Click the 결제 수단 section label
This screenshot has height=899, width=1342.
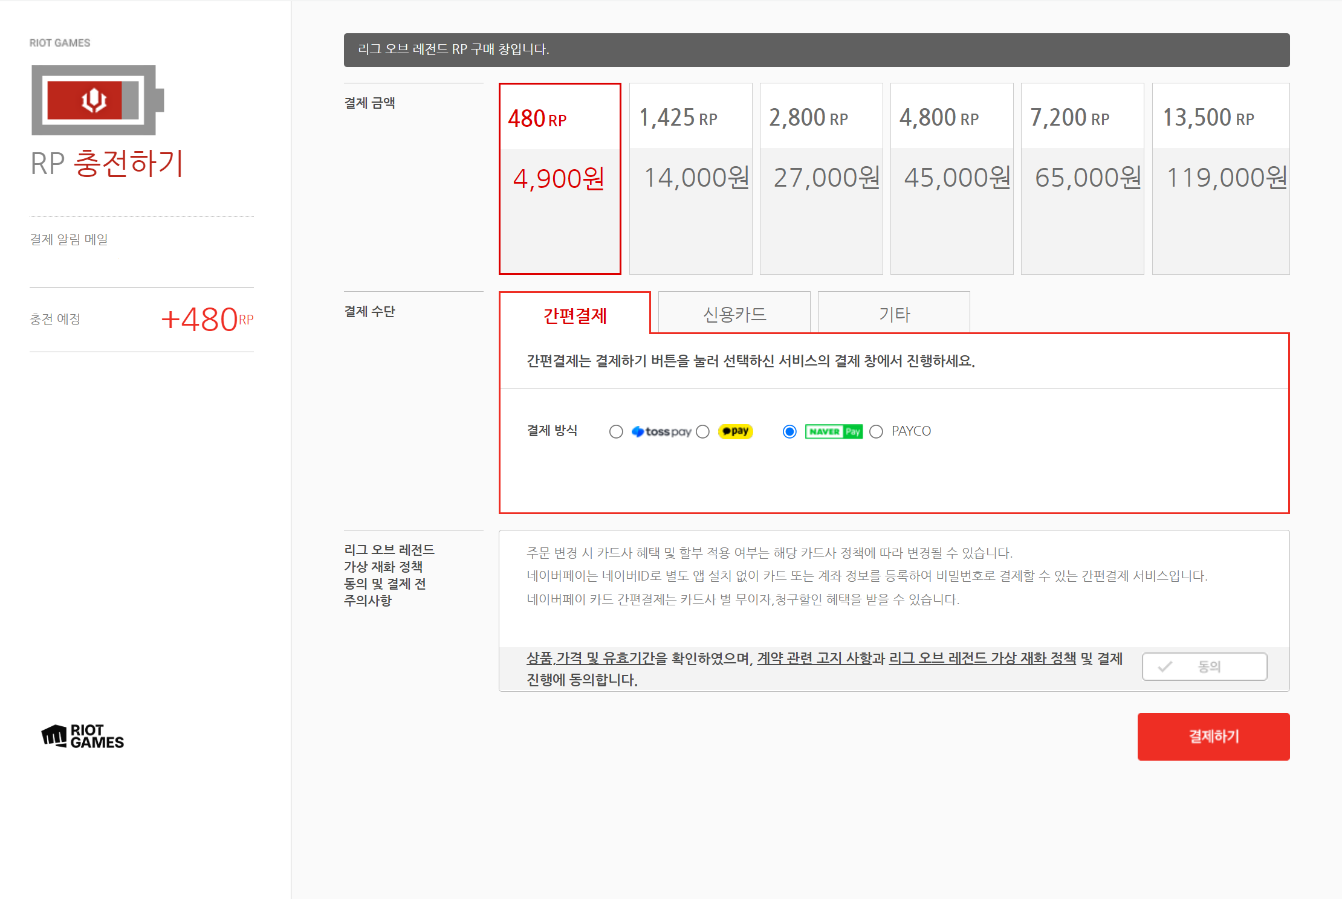tap(369, 311)
